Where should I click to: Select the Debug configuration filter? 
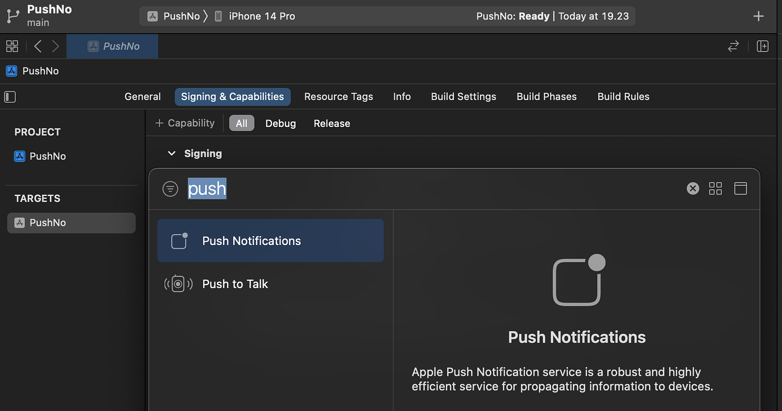[281, 123]
